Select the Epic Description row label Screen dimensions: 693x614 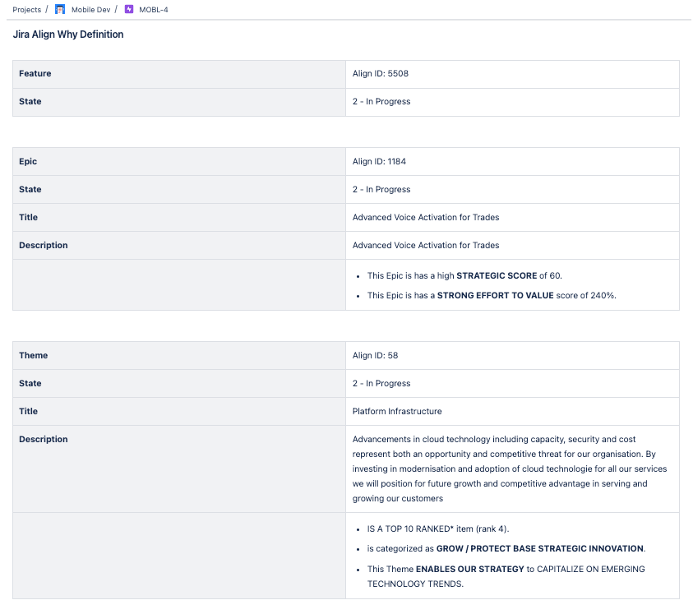[x=44, y=245]
